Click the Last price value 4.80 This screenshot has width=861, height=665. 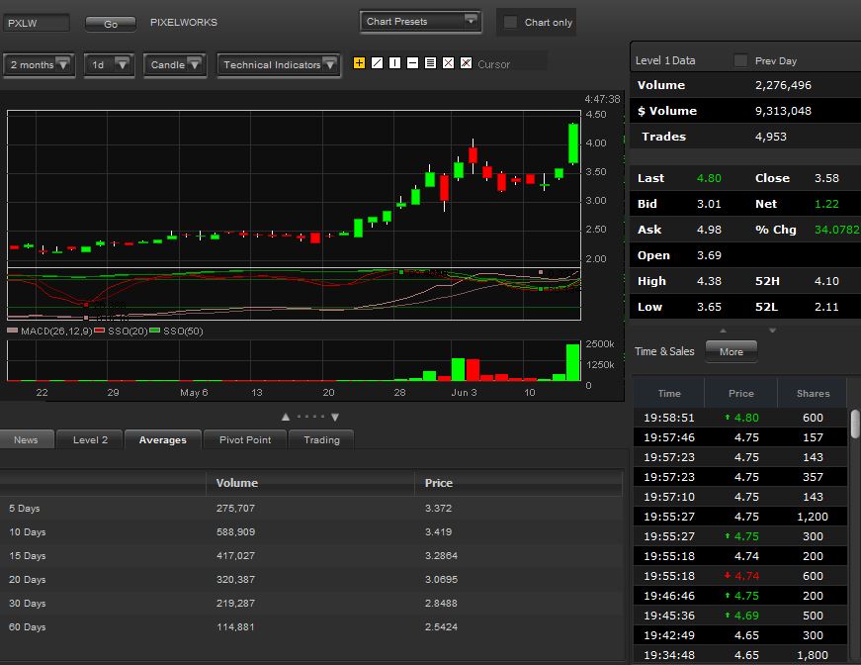(709, 178)
